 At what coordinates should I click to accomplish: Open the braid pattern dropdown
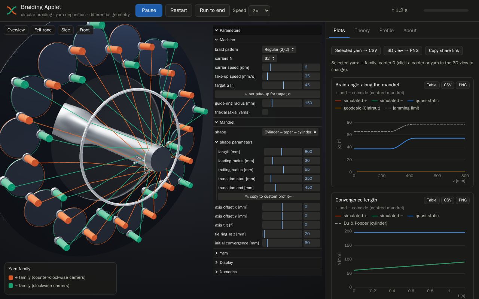click(x=279, y=49)
